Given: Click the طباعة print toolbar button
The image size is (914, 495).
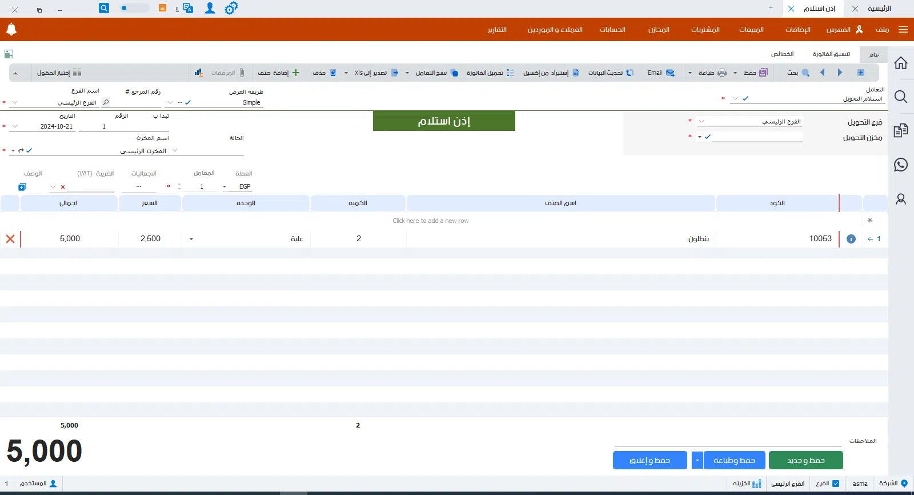Looking at the screenshot, I should (712, 73).
